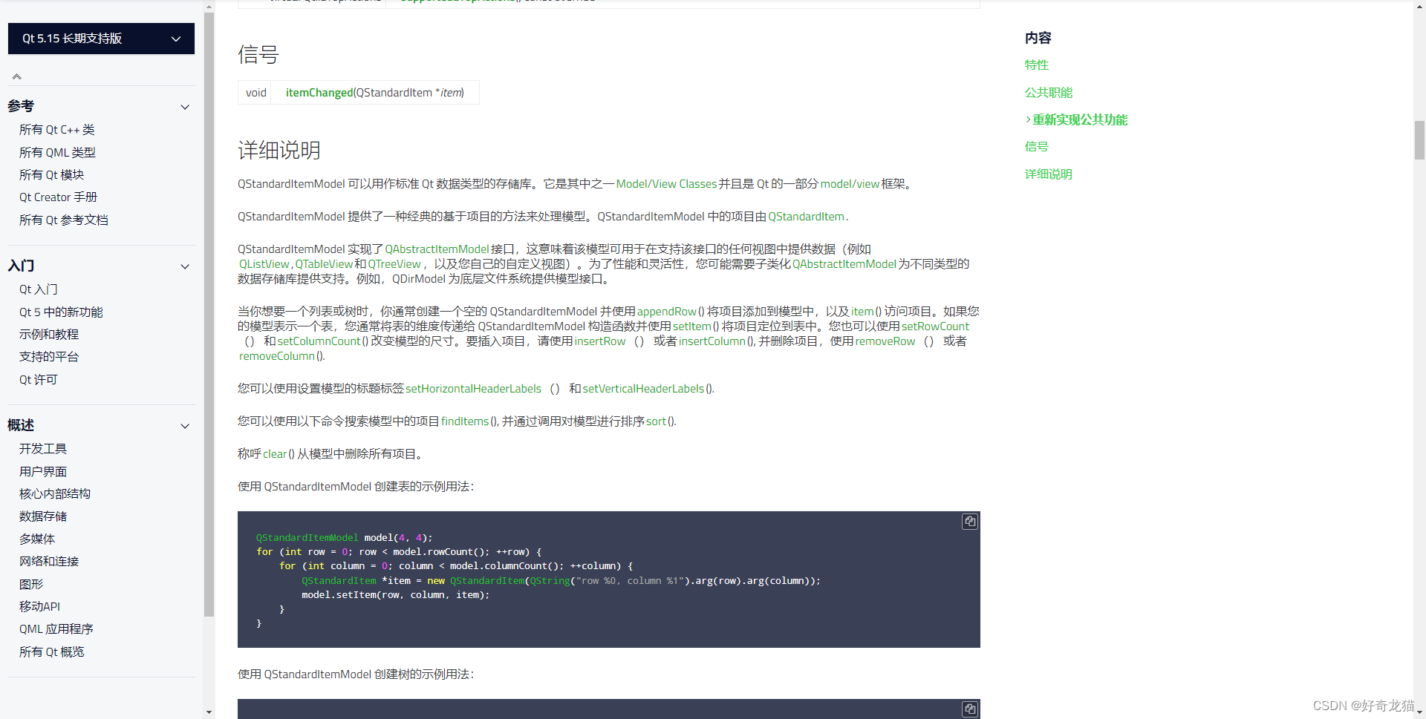1426x719 pixels.
Task: Open 所有 Qt 概览 page
Action: point(51,651)
